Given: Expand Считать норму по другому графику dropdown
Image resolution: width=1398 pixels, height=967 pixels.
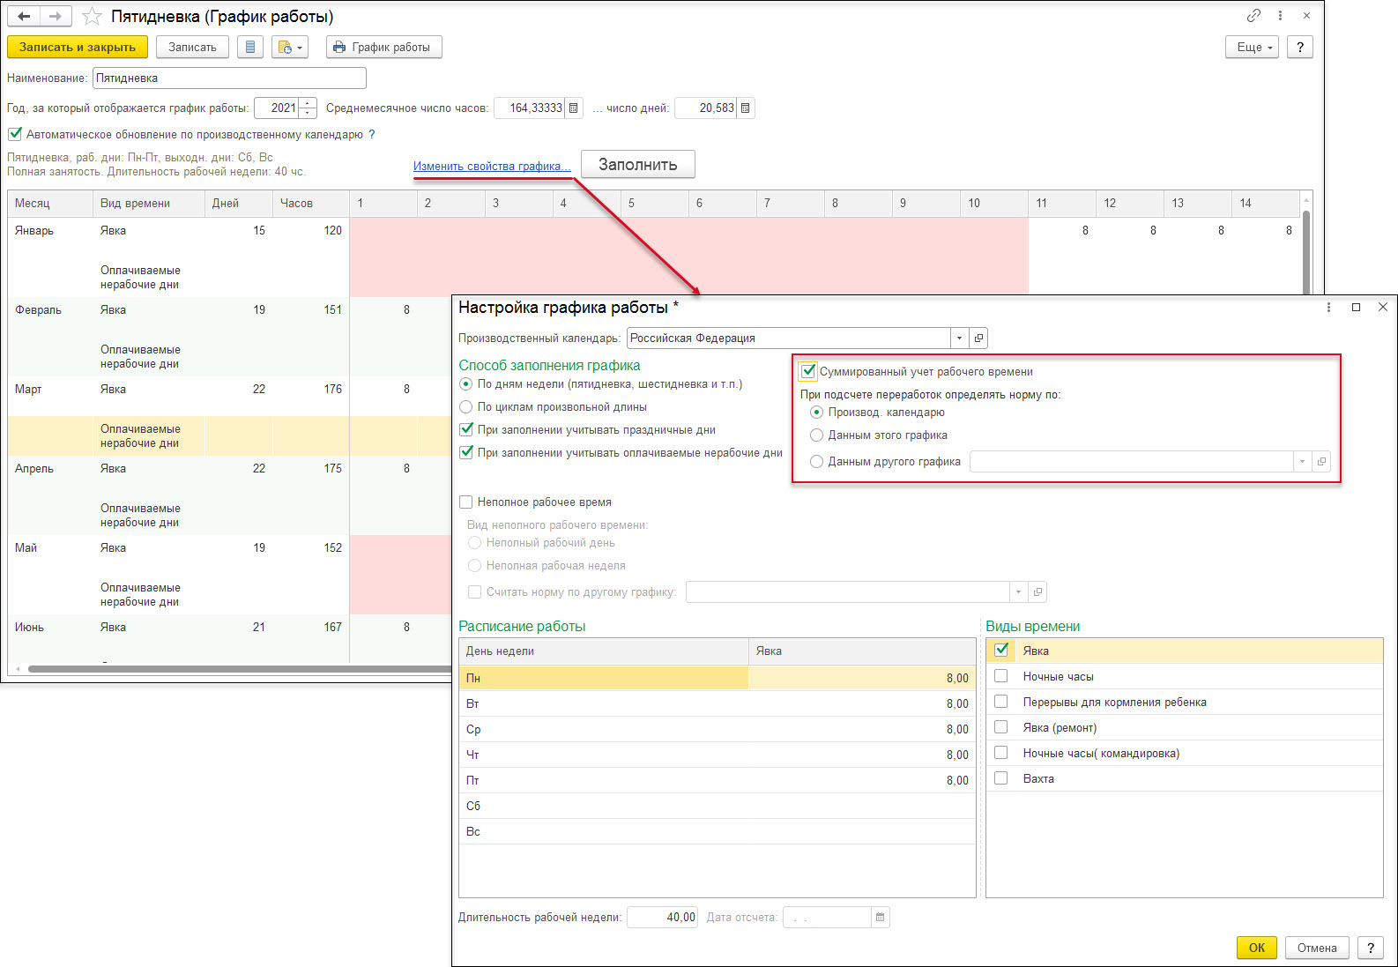Looking at the screenshot, I should click(x=1018, y=592).
